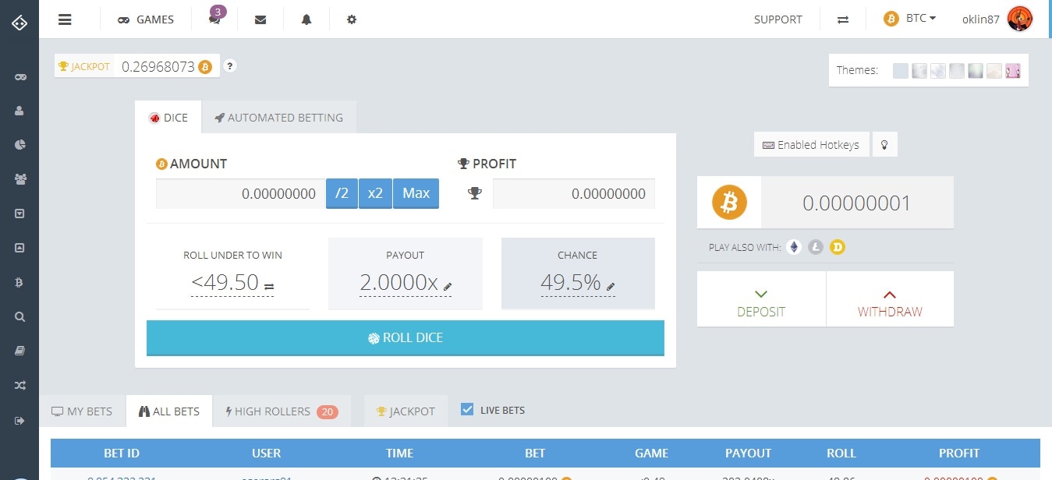Open the BTC currency dropdown
The width and height of the screenshot is (1052, 480).
click(x=910, y=18)
